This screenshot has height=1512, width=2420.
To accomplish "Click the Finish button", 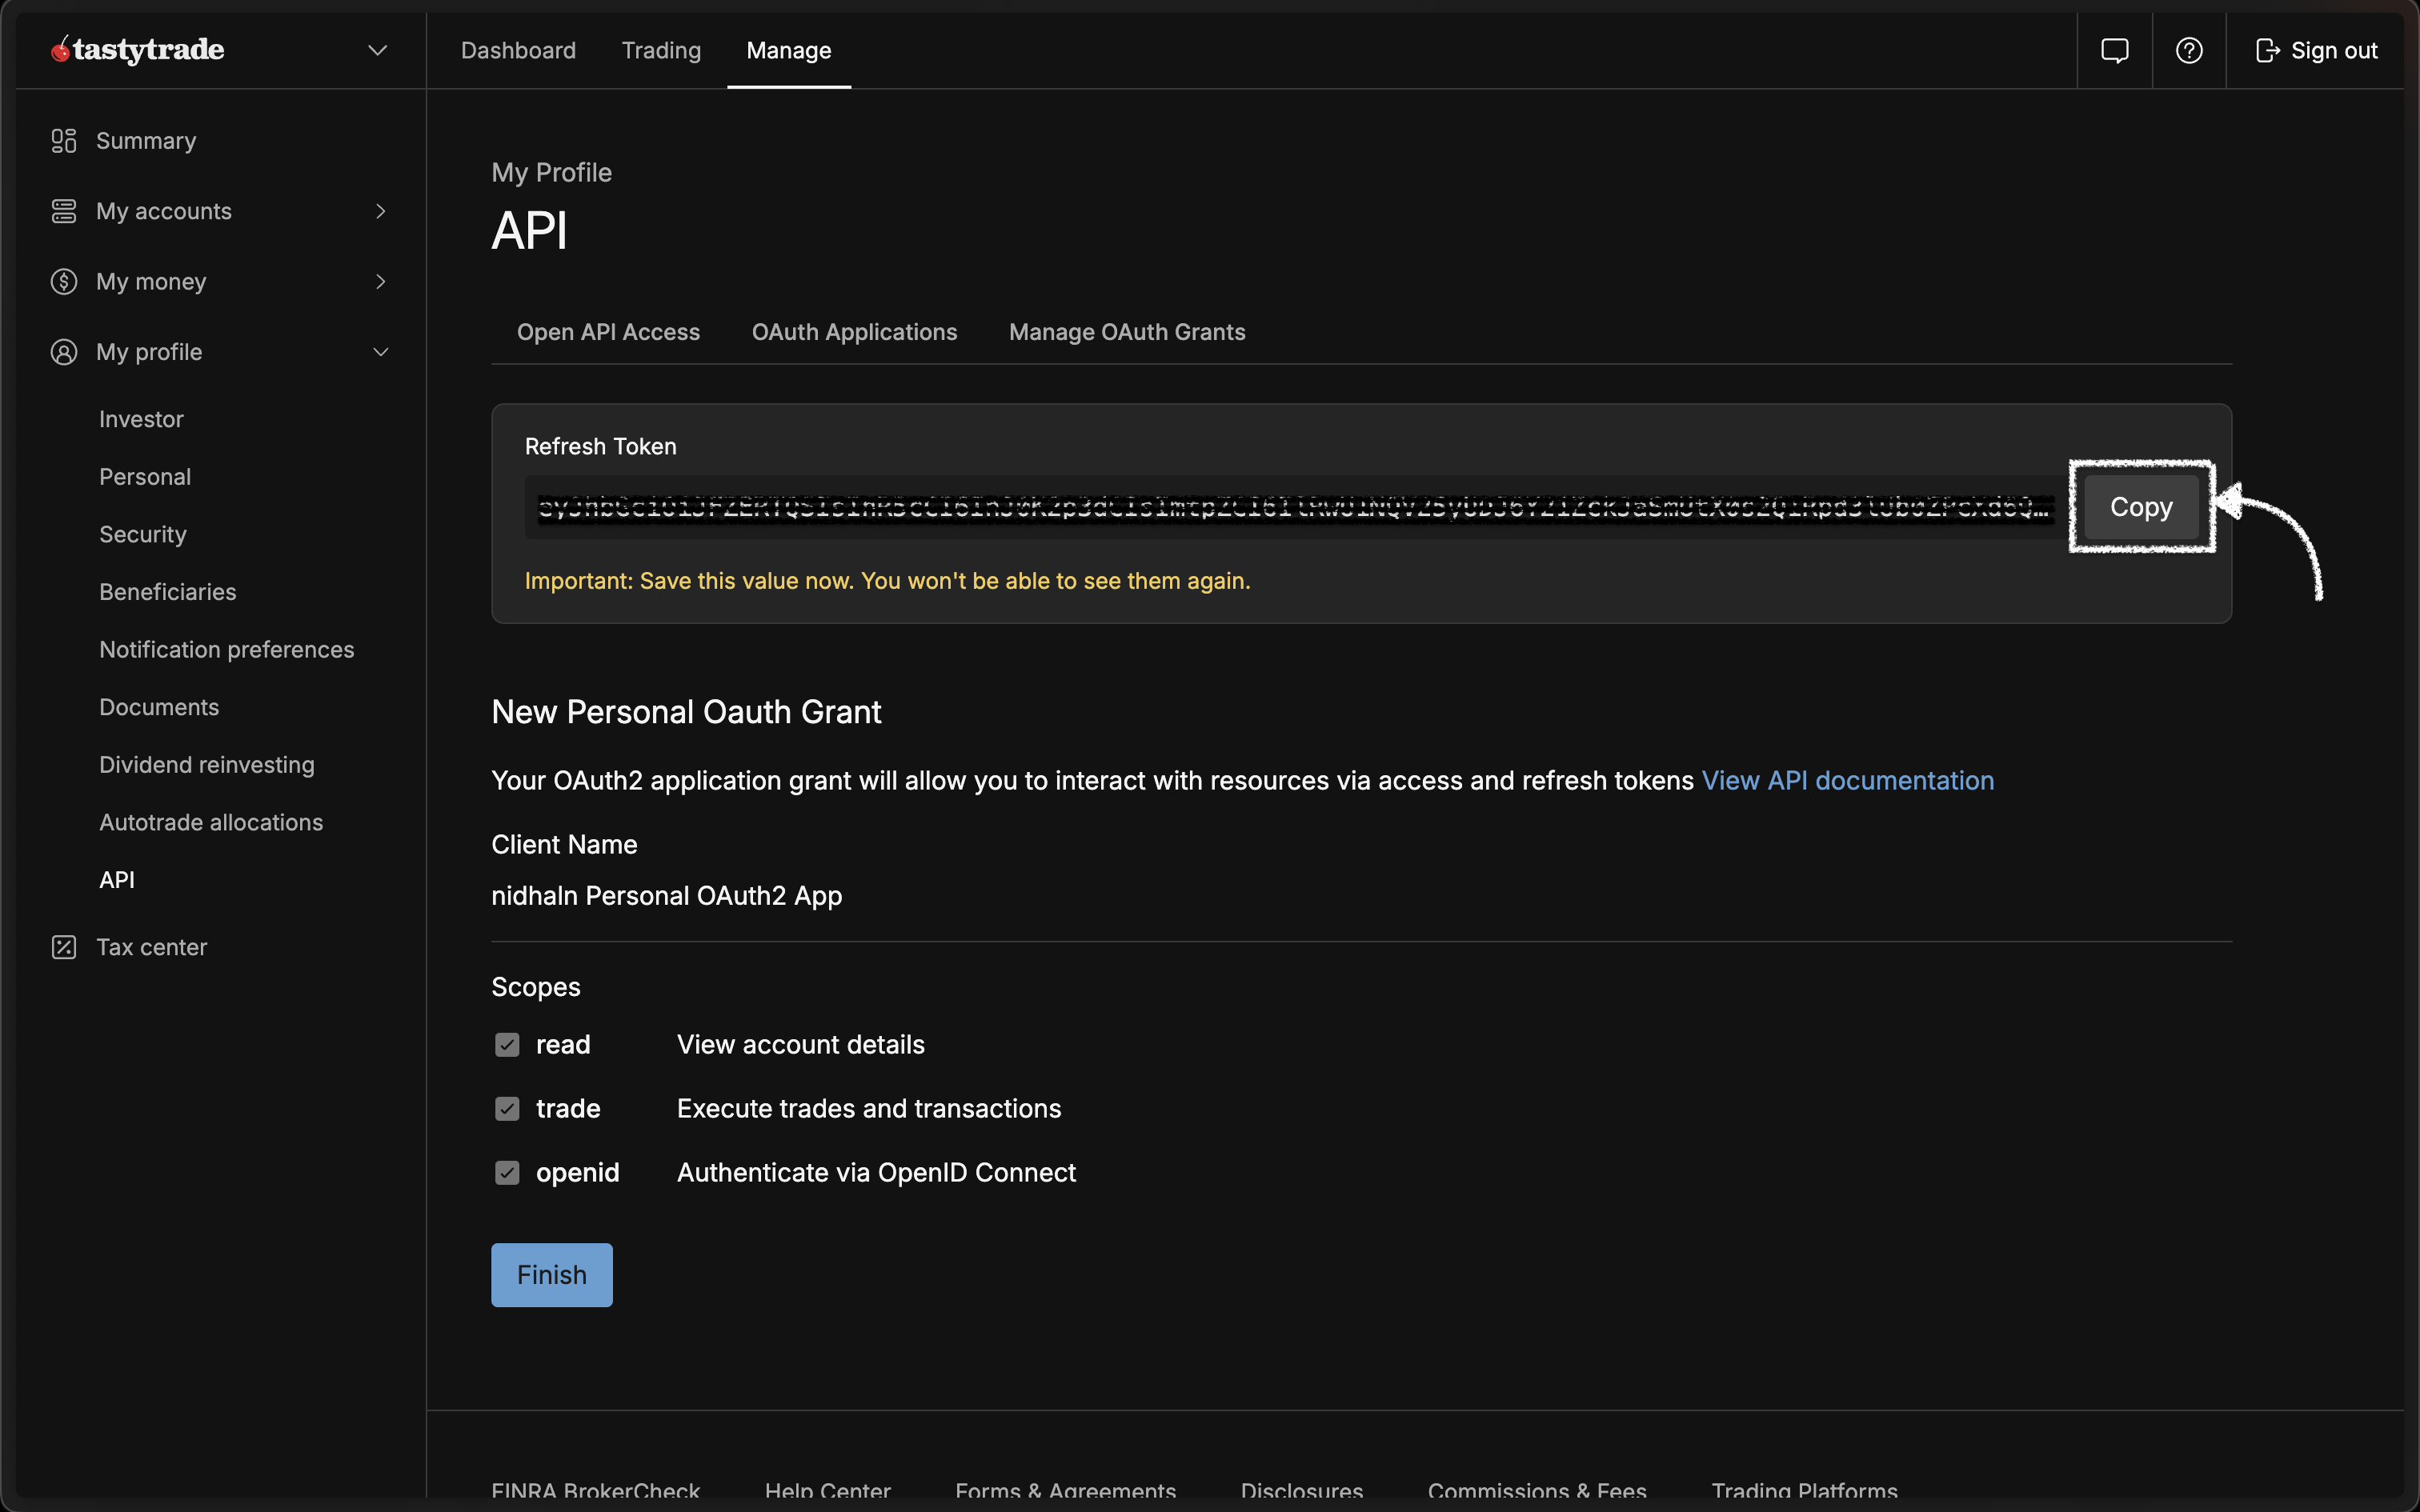I will tap(551, 1274).
